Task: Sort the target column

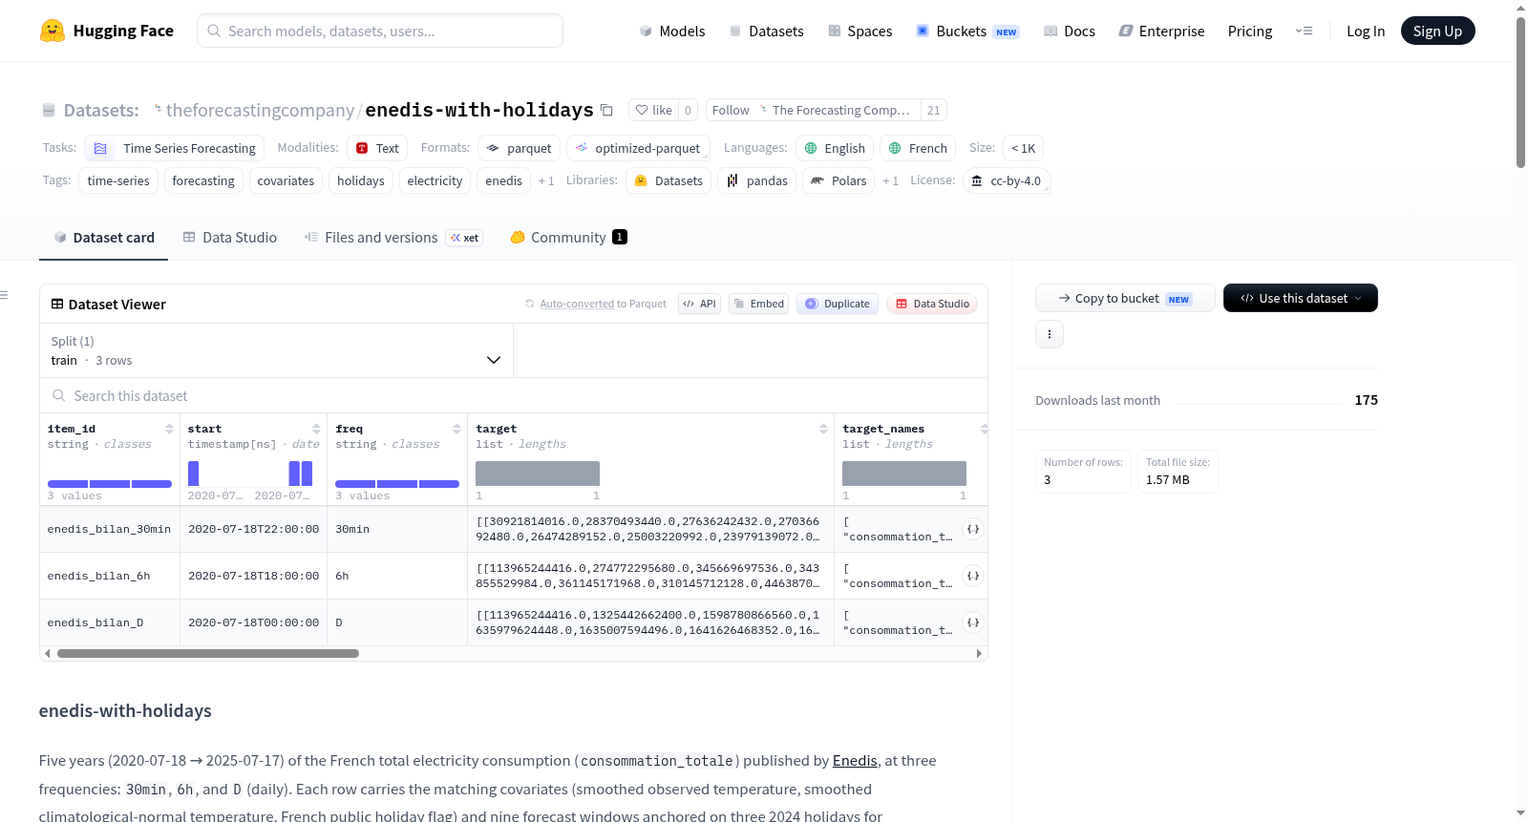Action: (x=823, y=429)
